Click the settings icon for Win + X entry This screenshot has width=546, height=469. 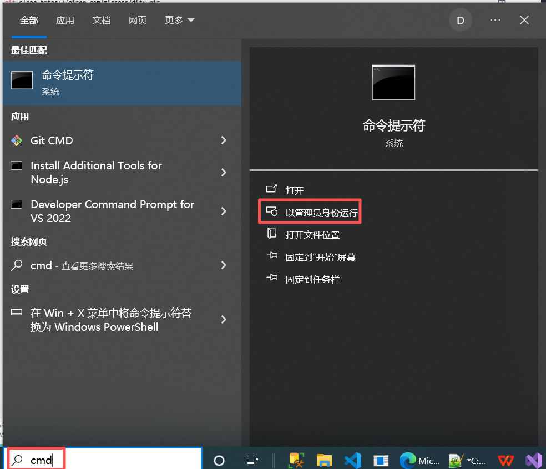coord(17,312)
